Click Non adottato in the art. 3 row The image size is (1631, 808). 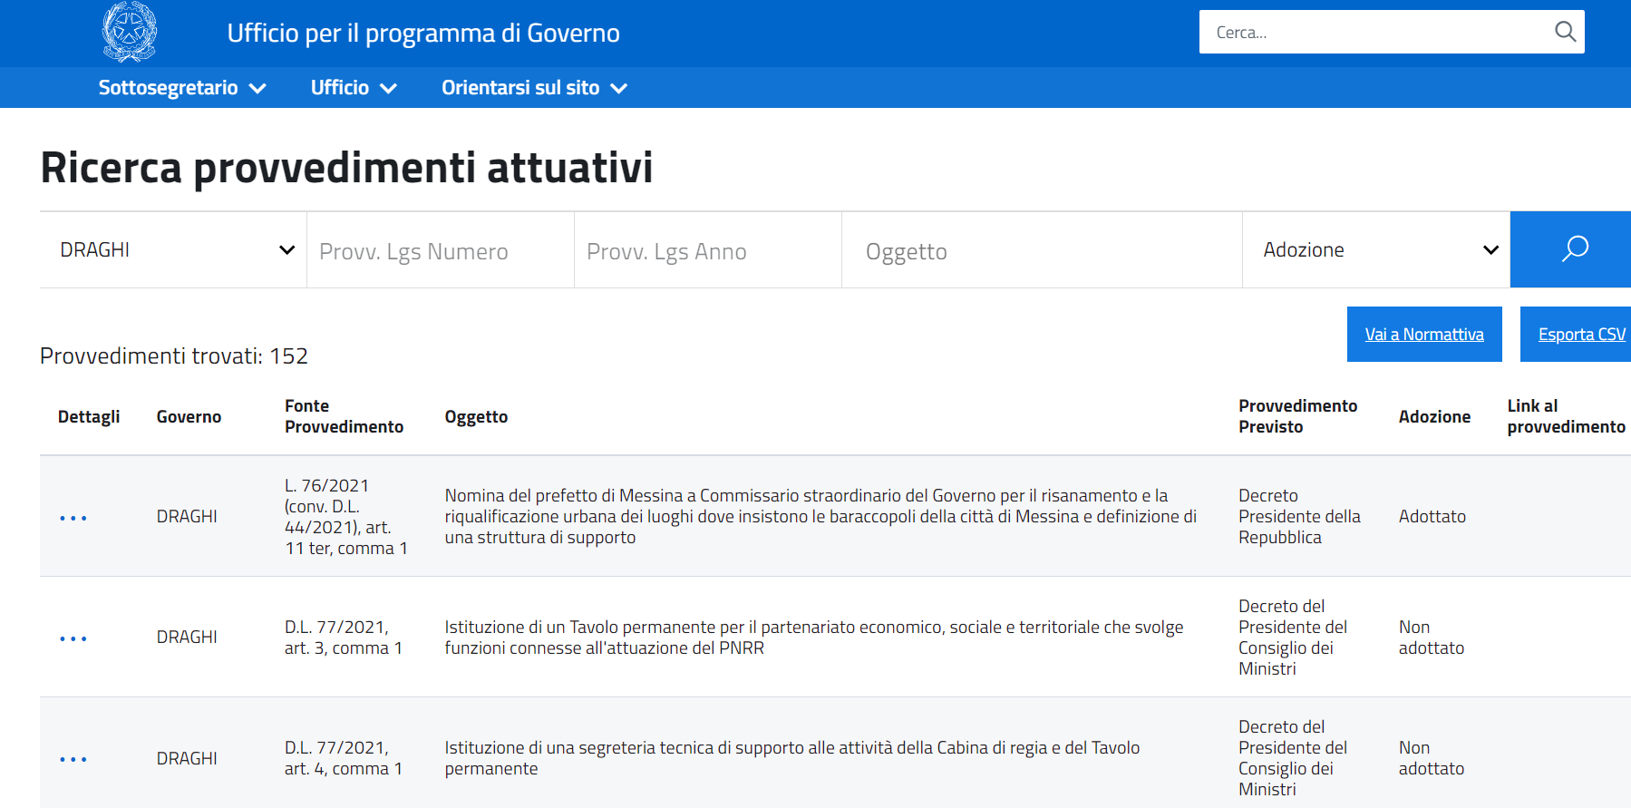tap(1431, 638)
